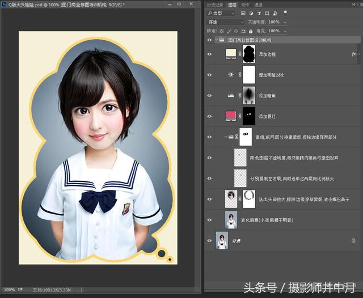Image resolution: width=363 pixels, height=298 pixels.
Task: Hide the 添加腮红 layer visibility eye
Action: [209, 116]
